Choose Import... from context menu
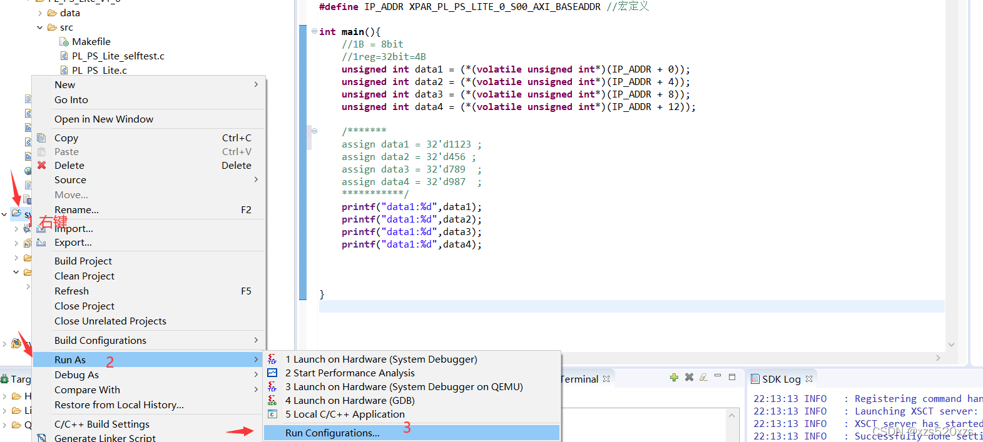 (149, 229)
